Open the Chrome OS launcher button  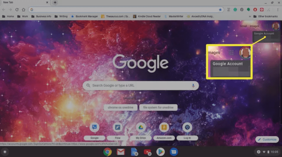[x=5, y=152]
